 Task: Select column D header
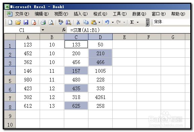tap(100, 37)
